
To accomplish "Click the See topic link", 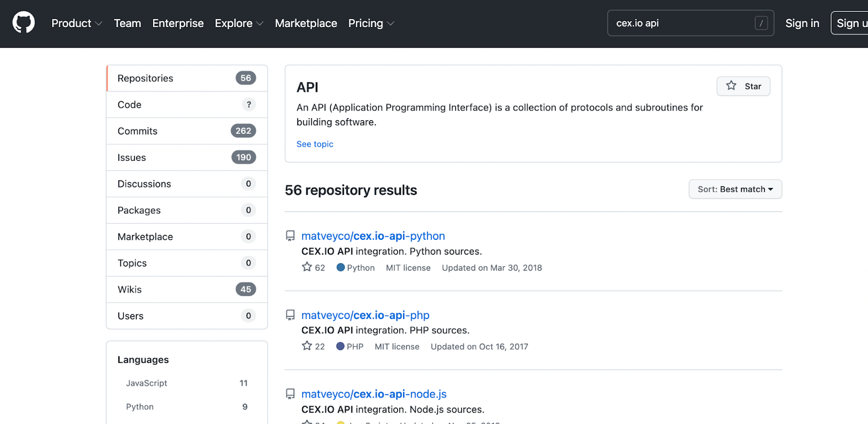I will [x=315, y=144].
